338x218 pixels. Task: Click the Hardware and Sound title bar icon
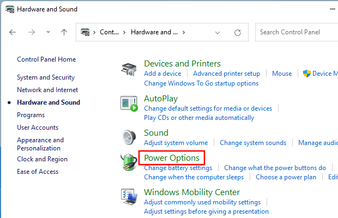coord(10,9)
